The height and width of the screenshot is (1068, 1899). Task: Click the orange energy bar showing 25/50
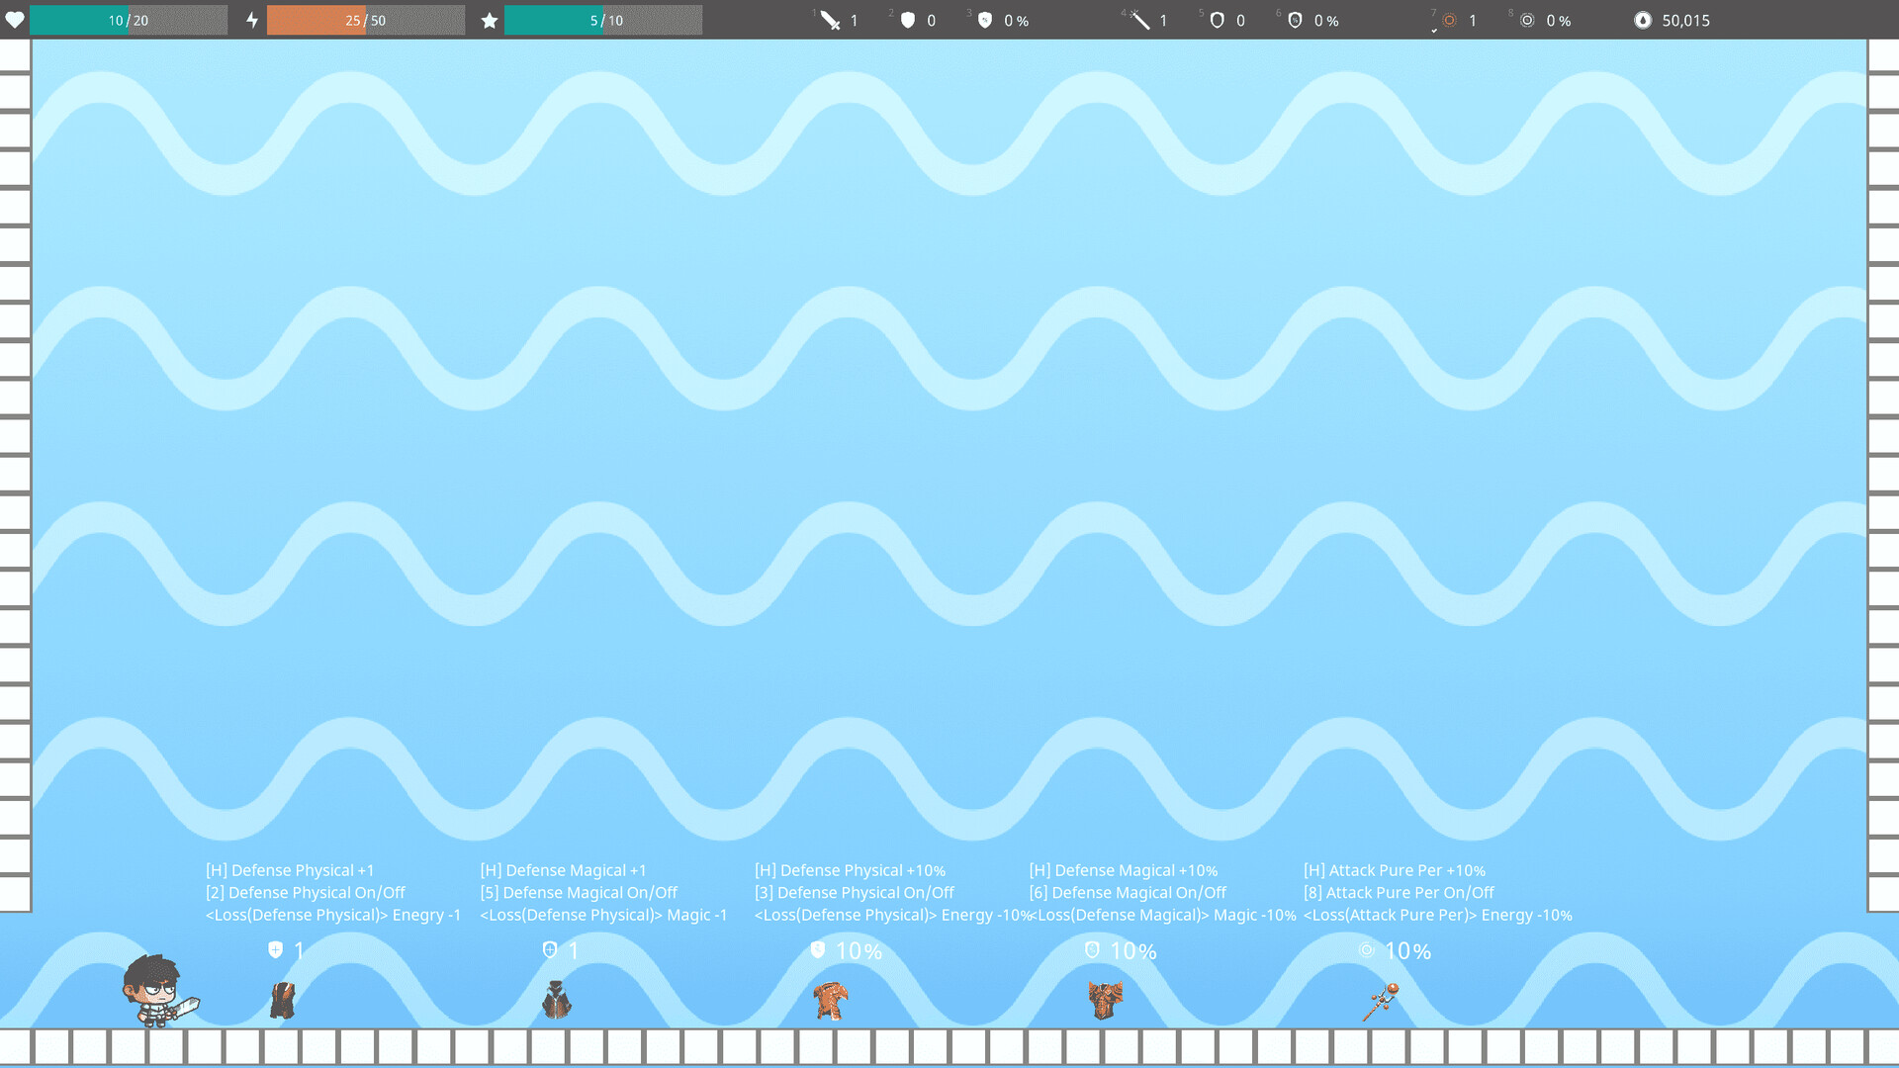[365, 20]
